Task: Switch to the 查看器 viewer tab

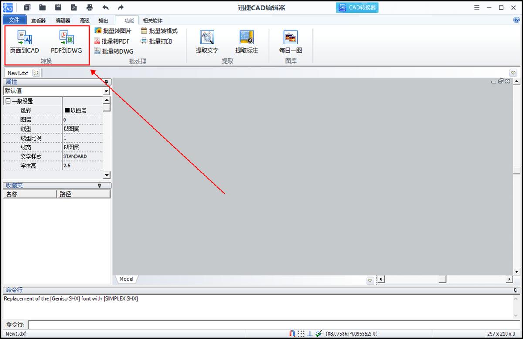Action: coord(38,20)
